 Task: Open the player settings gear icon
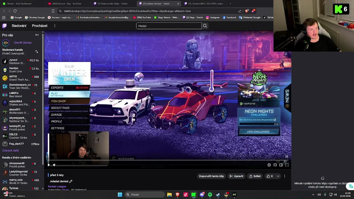[x=269, y=165]
